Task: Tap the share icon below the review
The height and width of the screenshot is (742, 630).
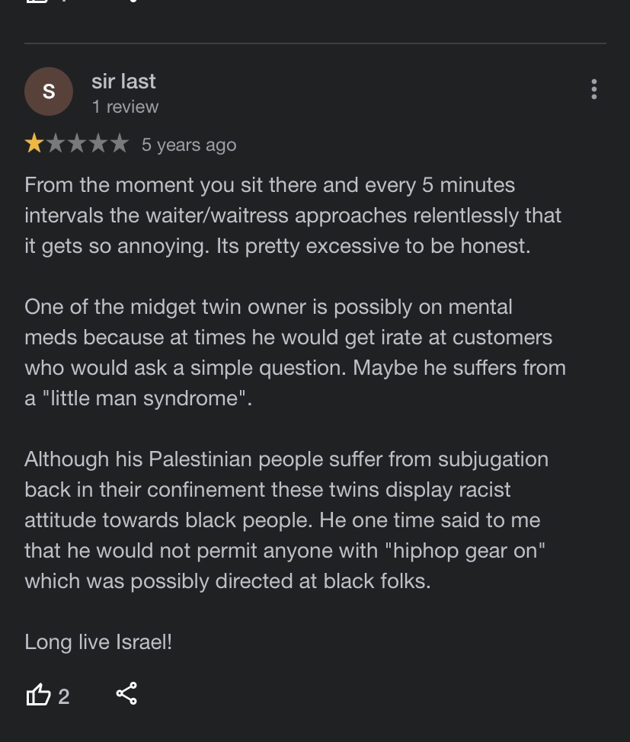Action: (126, 693)
